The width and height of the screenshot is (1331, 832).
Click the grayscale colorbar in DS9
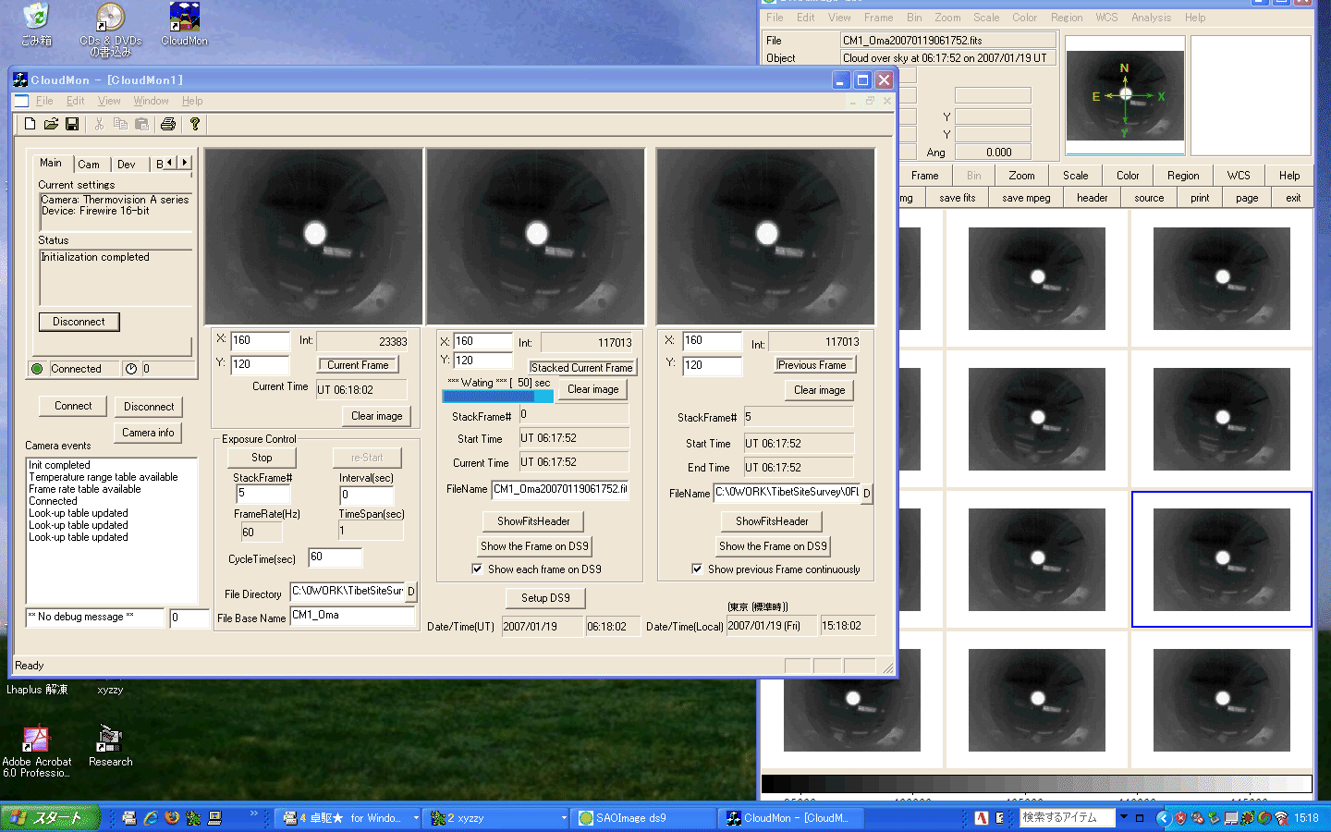point(1035,784)
